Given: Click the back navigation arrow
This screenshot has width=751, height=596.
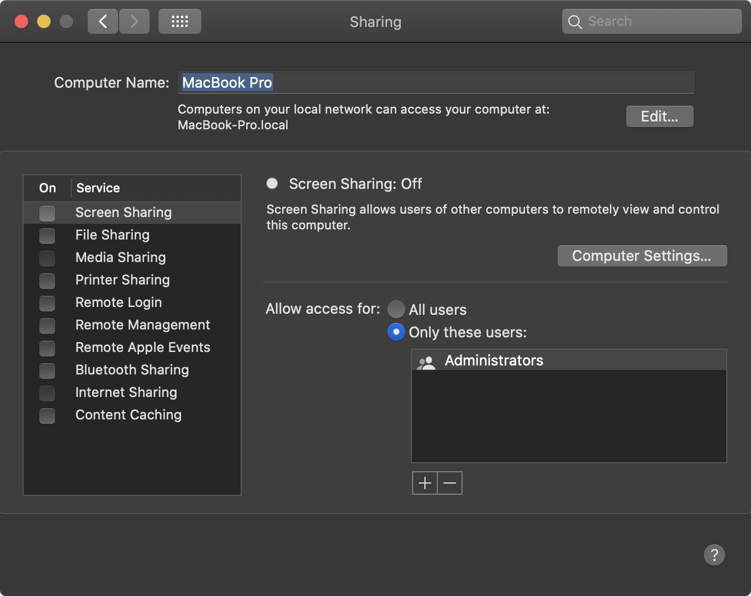Looking at the screenshot, I should pyautogui.click(x=103, y=21).
